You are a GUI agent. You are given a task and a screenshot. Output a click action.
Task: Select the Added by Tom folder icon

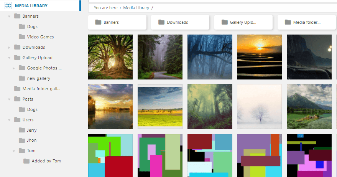pos(26,161)
